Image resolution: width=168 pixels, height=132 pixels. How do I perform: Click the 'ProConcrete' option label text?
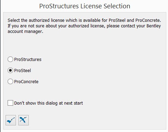click(x=26, y=81)
